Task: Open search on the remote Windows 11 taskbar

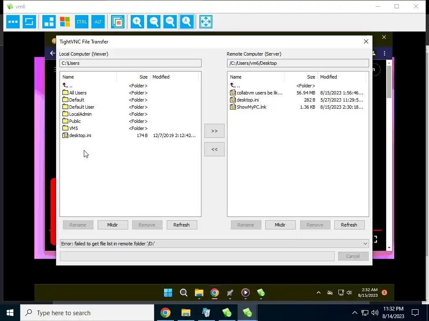Action: coord(183,293)
